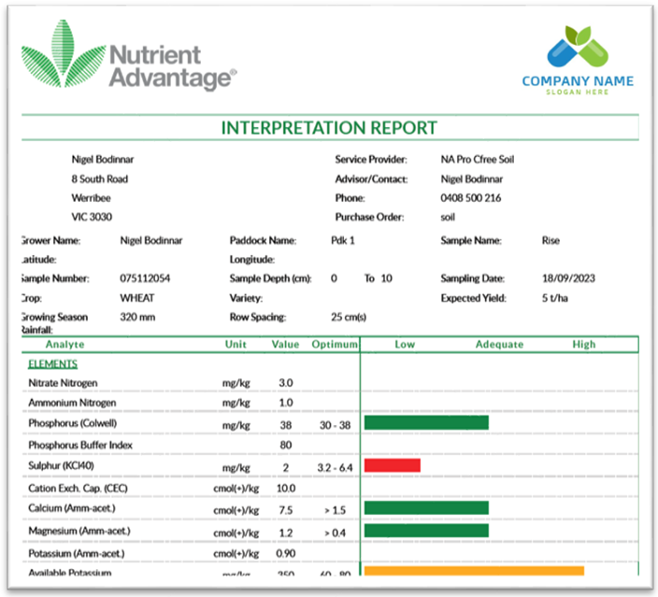Click the phone number 0408 500 216
The width and height of the screenshot is (658, 597).
pyautogui.click(x=470, y=198)
